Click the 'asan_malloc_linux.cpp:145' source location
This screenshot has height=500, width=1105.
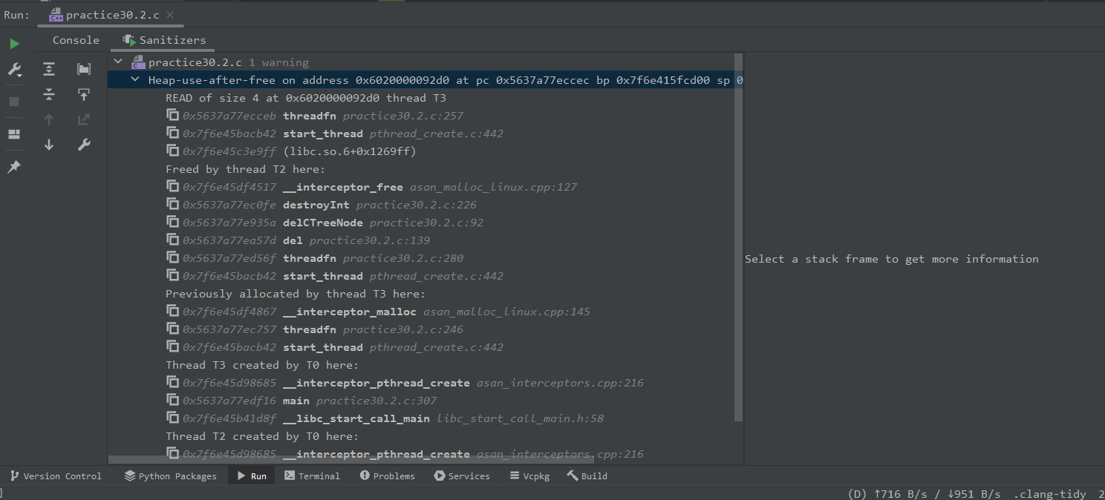click(506, 312)
